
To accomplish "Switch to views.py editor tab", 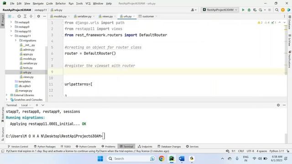I will pyautogui.click(x=107, y=16).
